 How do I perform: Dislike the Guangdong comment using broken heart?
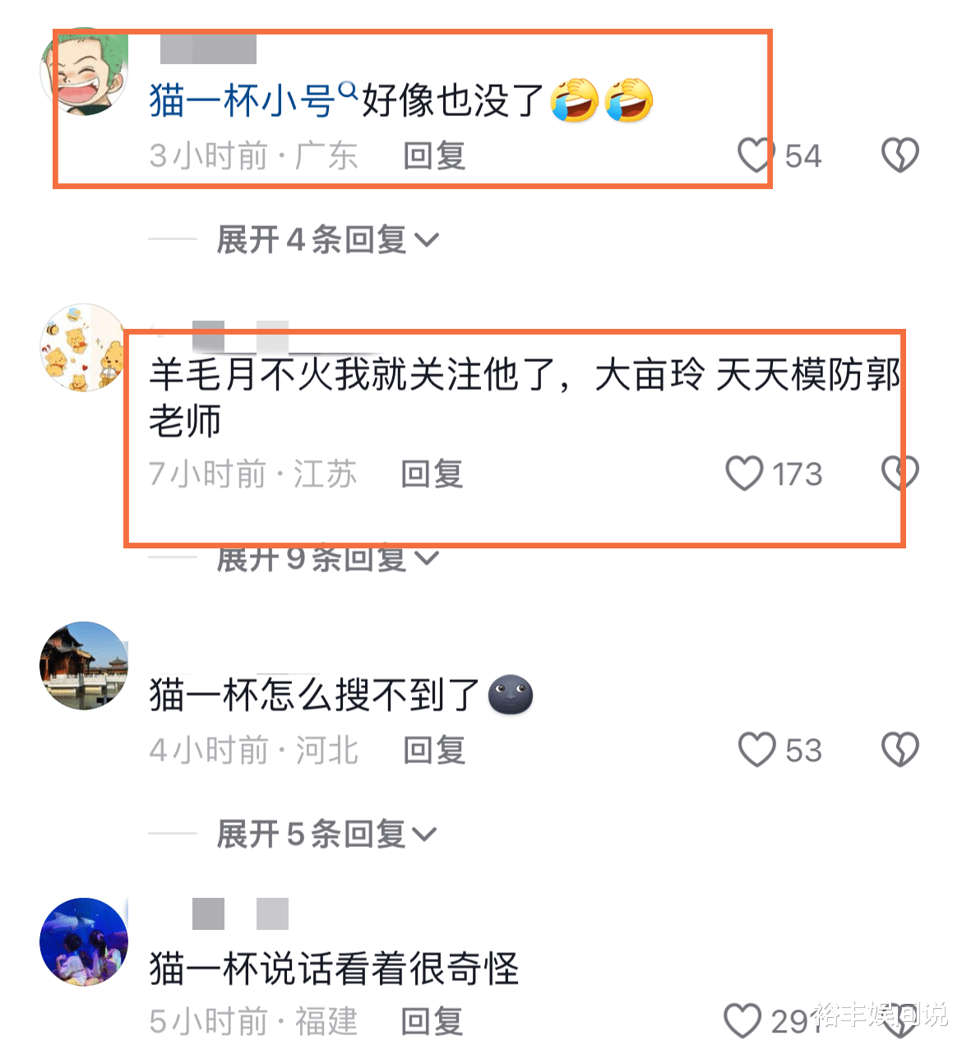(900, 155)
